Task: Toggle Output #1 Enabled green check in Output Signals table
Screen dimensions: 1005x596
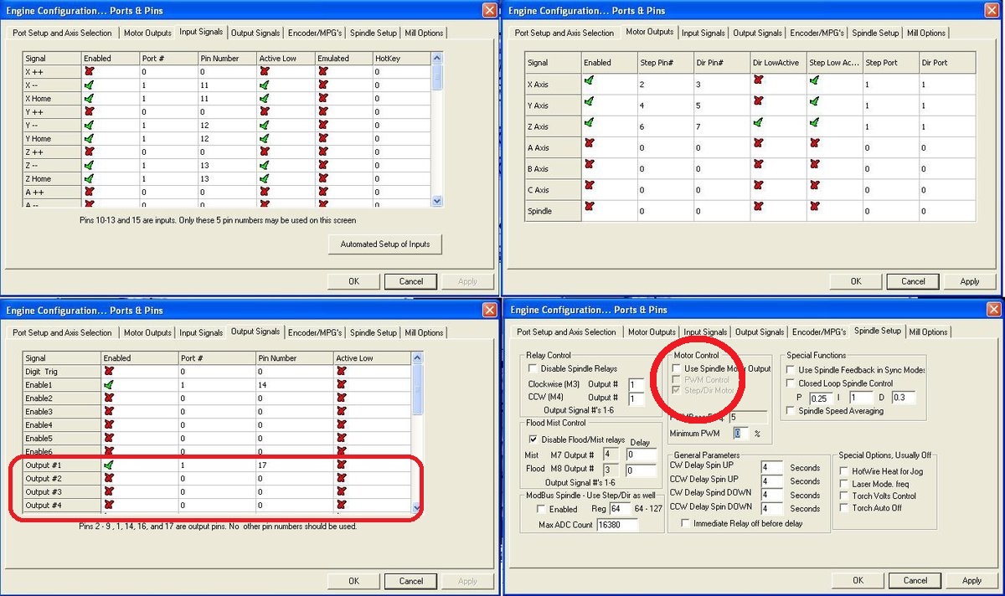Action: point(109,465)
